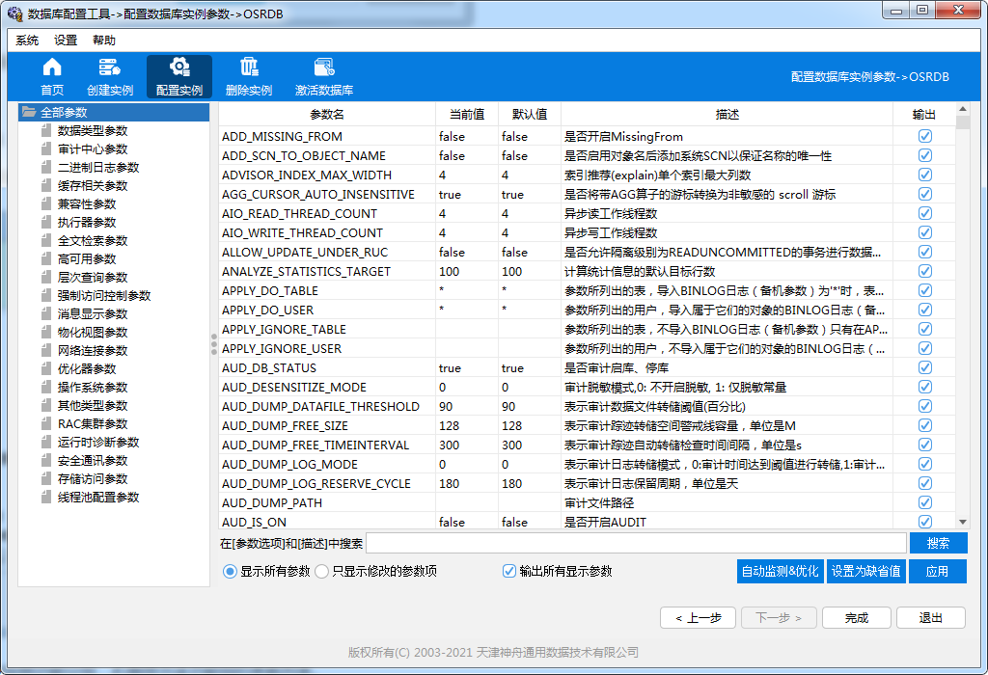The image size is (988, 675).
Task: Open the 帮助 menu
Action: point(103,40)
